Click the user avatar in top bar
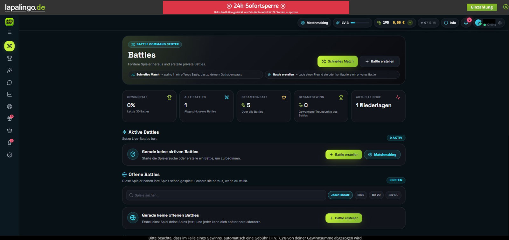The height and width of the screenshot is (240, 509). (478, 23)
